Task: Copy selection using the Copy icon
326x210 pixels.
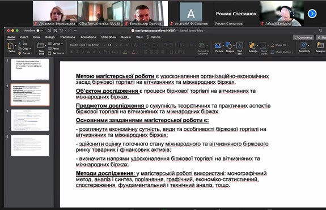Action: coord(20,49)
